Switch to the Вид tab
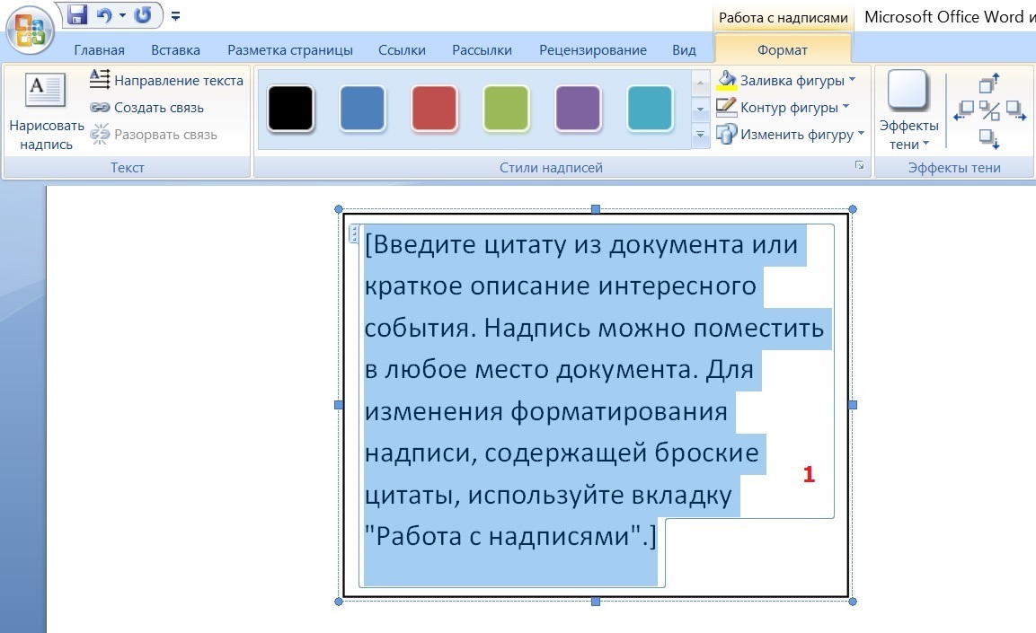Viewport: 1036px width, 633px height. (x=684, y=50)
